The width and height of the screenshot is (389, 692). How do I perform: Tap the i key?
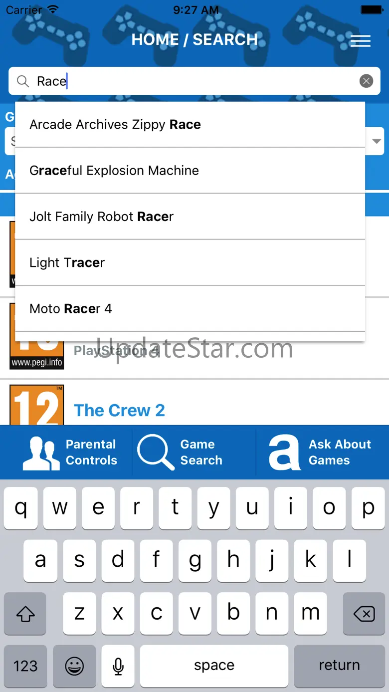point(291,508)
